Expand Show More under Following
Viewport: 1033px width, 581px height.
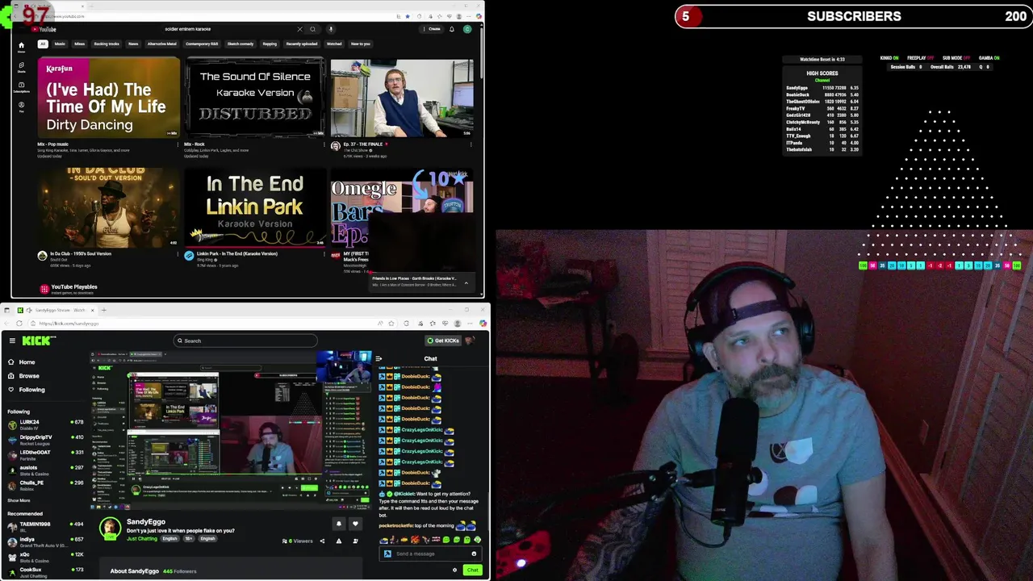coord(19,500)
